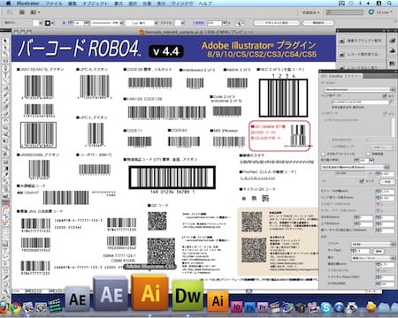Click the purple After Effects dock icon
The width and height of the screenshot is (398, 318).
(x=111, y=294)
